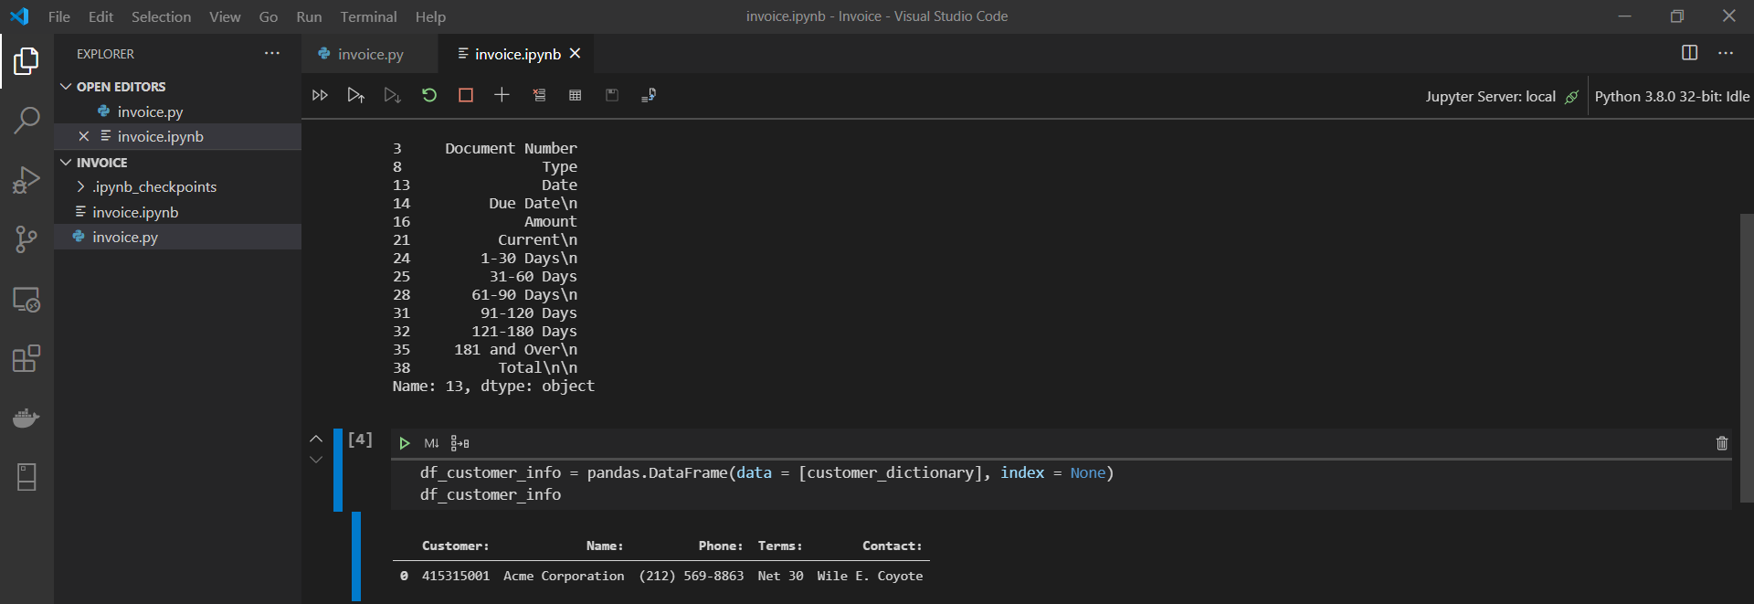Switch to the invoice.py editor tab

[x=370, y=54]
